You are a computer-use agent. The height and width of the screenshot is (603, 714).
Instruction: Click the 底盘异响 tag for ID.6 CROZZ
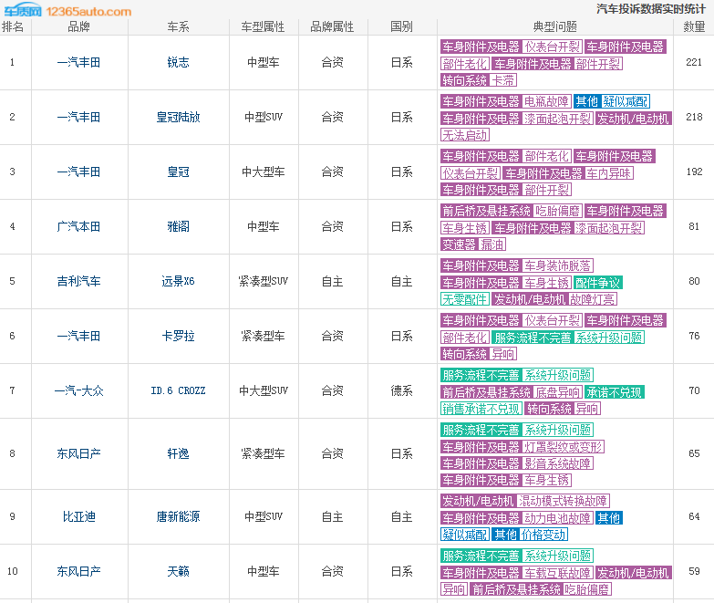[x=558, y=392]
